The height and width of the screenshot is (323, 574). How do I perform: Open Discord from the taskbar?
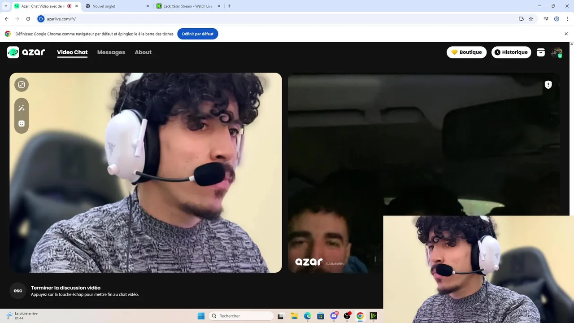pyautogui.click(x=334, y=316)
